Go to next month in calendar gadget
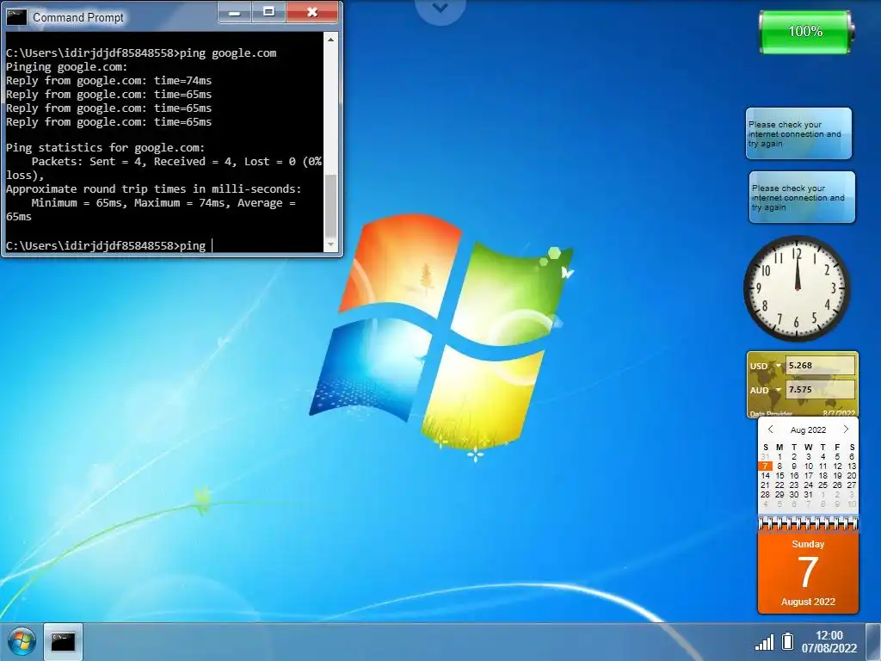This screenshot has height=661, width=881. click(846, 429)
